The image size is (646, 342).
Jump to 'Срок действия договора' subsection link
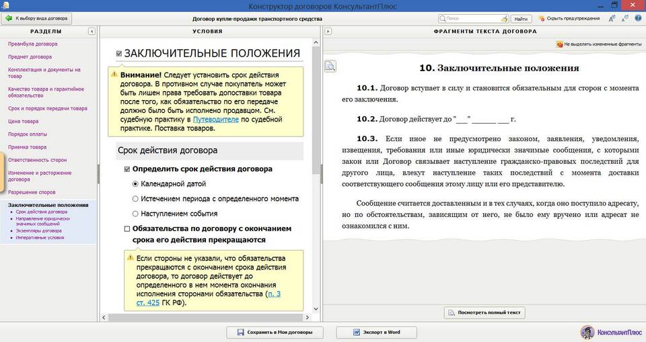41,212
